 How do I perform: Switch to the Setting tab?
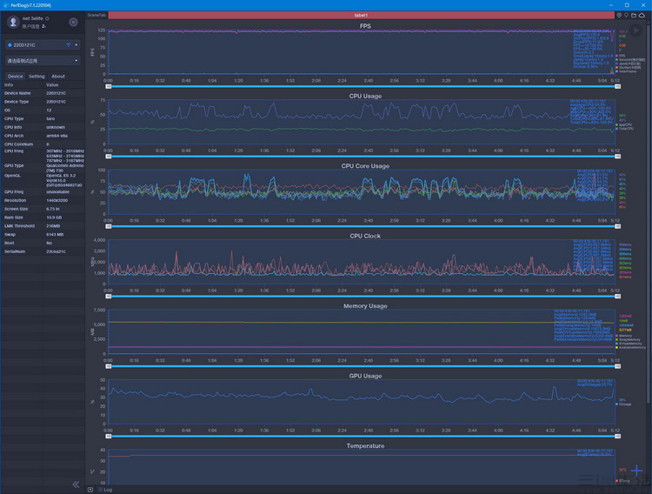pyautogui.click(x=37, y=77)
